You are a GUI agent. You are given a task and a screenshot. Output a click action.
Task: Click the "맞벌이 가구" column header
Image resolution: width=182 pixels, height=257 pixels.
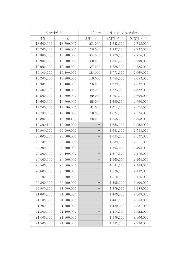coord(138,38)
